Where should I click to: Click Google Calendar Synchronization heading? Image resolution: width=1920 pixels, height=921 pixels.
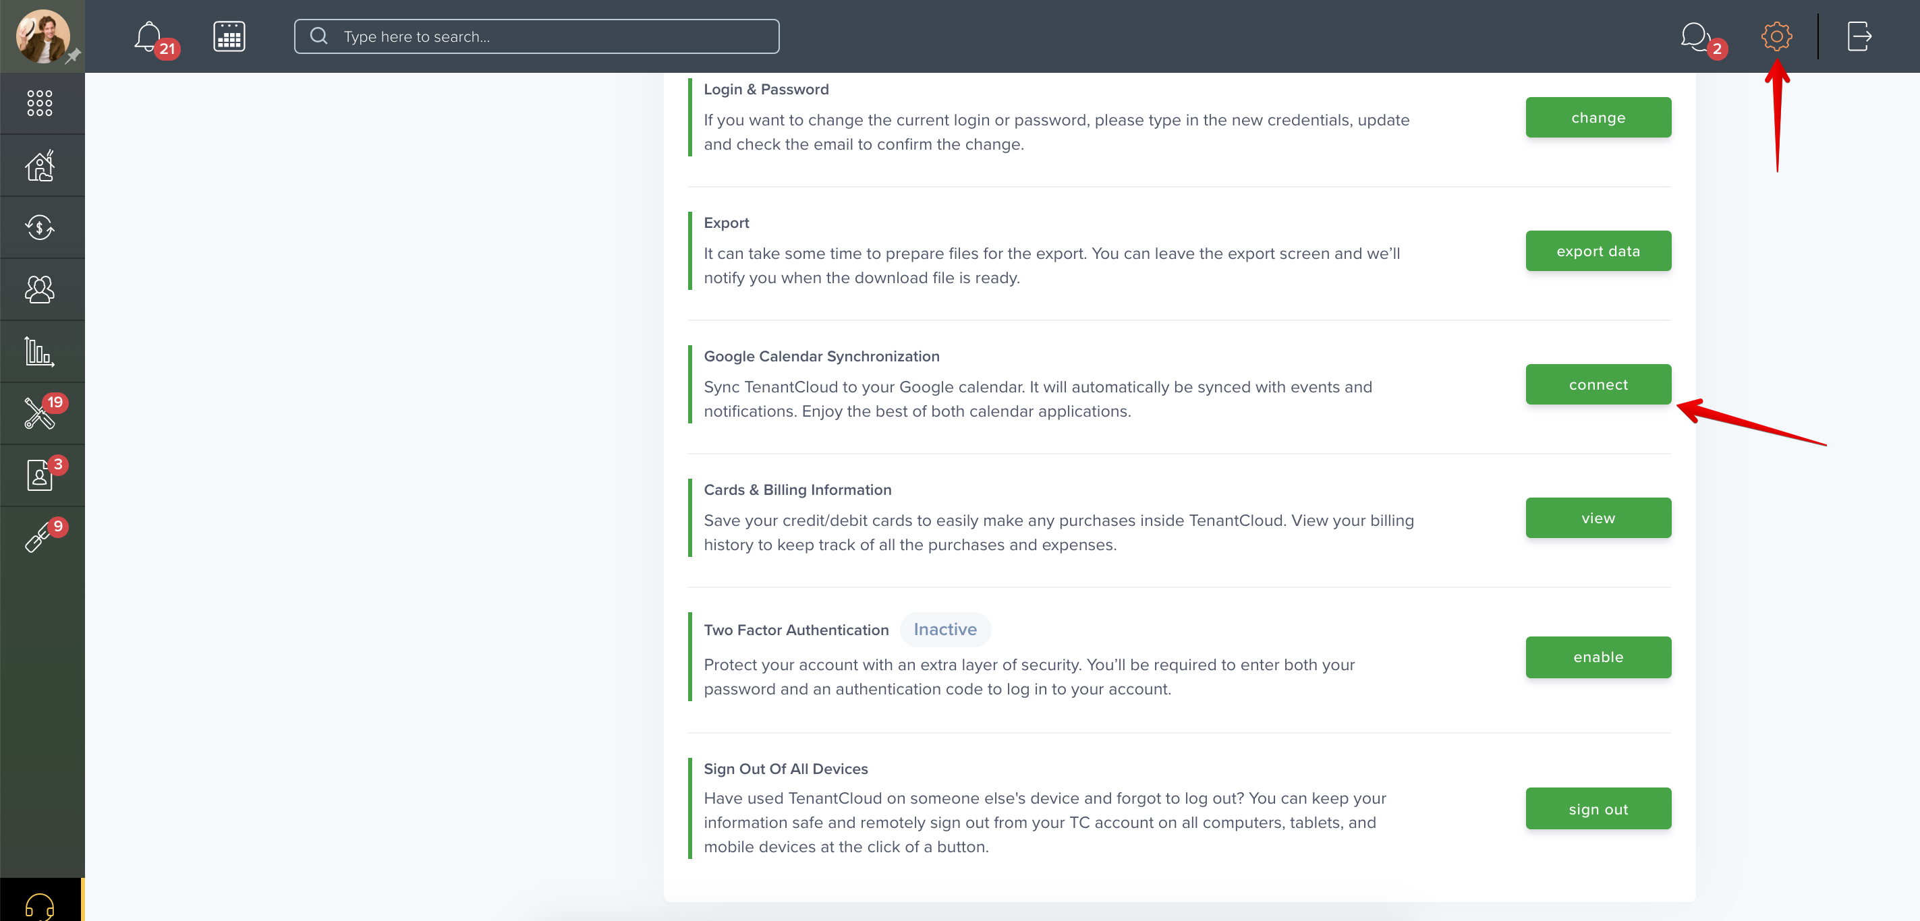click(x=822, y=356)
